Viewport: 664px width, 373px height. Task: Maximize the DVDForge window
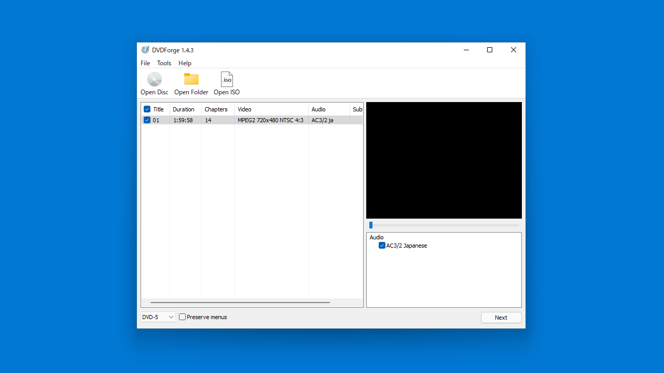490,50
